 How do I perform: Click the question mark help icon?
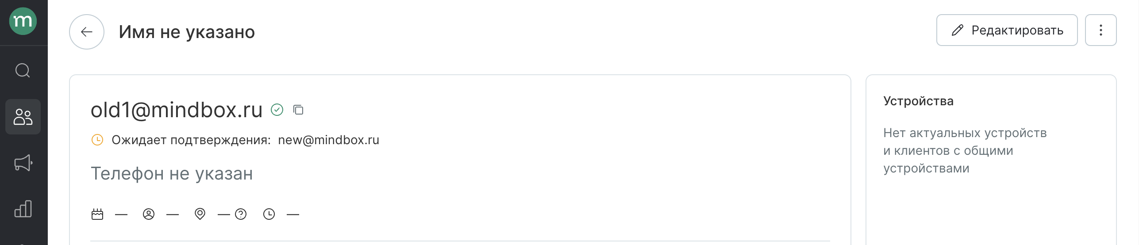point(241,214)
